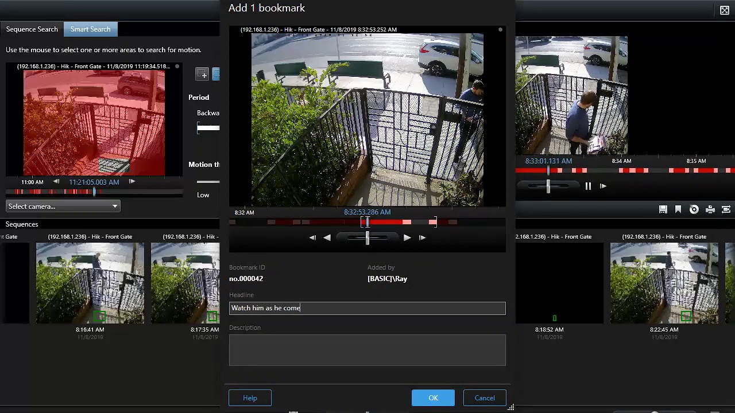Click the bookmark dialog timeline playhead
This screenshot has height=413, width=735.
click(367, 221)
